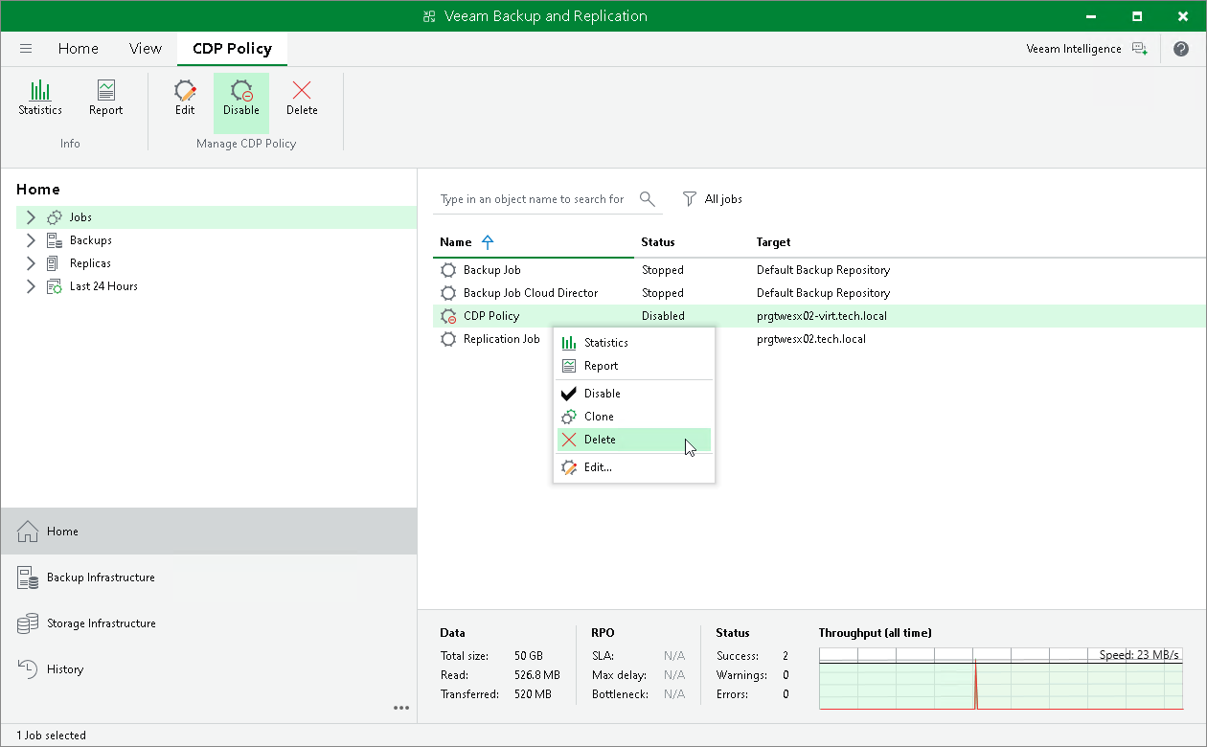Screen dimensions: 1207x747
Task: Click the prgtwesx02-virt.tech.local target cell
Action: [822, 316]
